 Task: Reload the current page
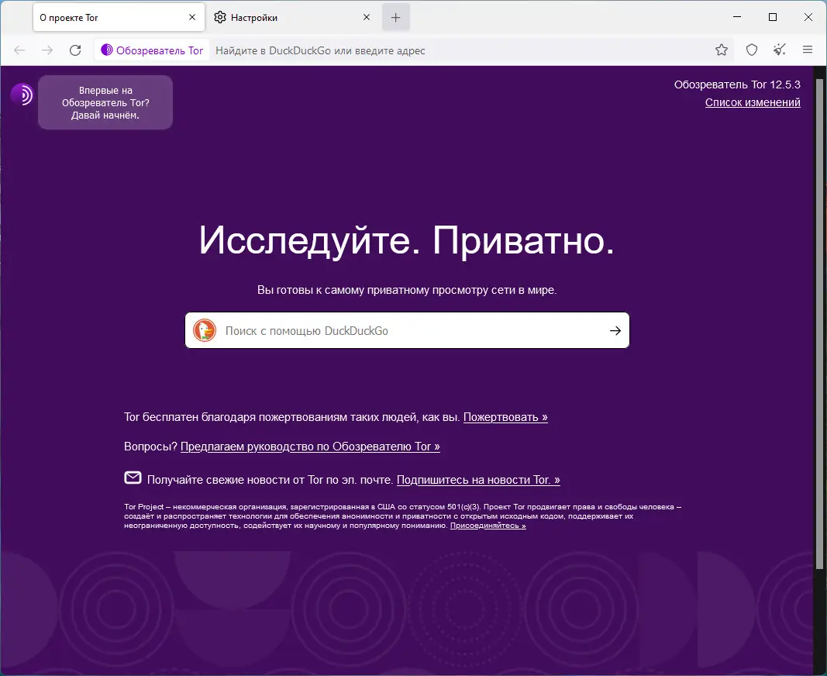(75, 50)
